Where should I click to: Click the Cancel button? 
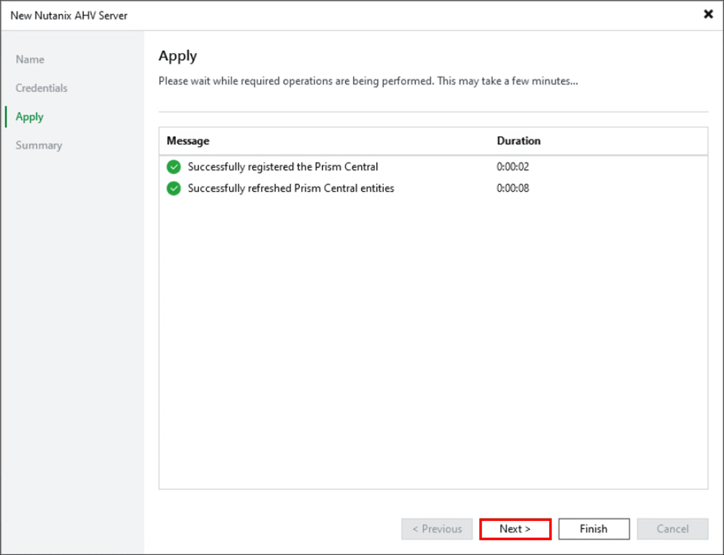tap(672, 529)
